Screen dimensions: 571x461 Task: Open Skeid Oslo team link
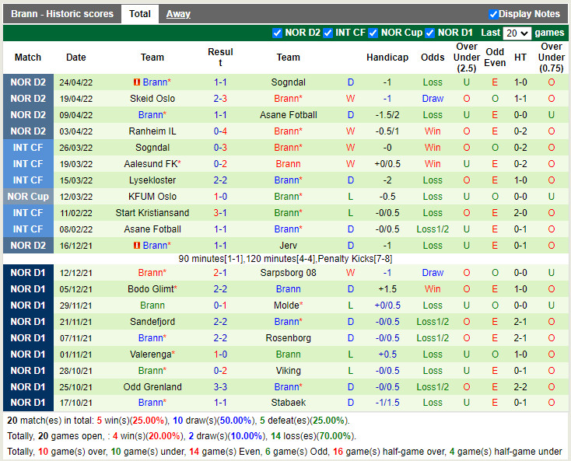tap(152, 99)
